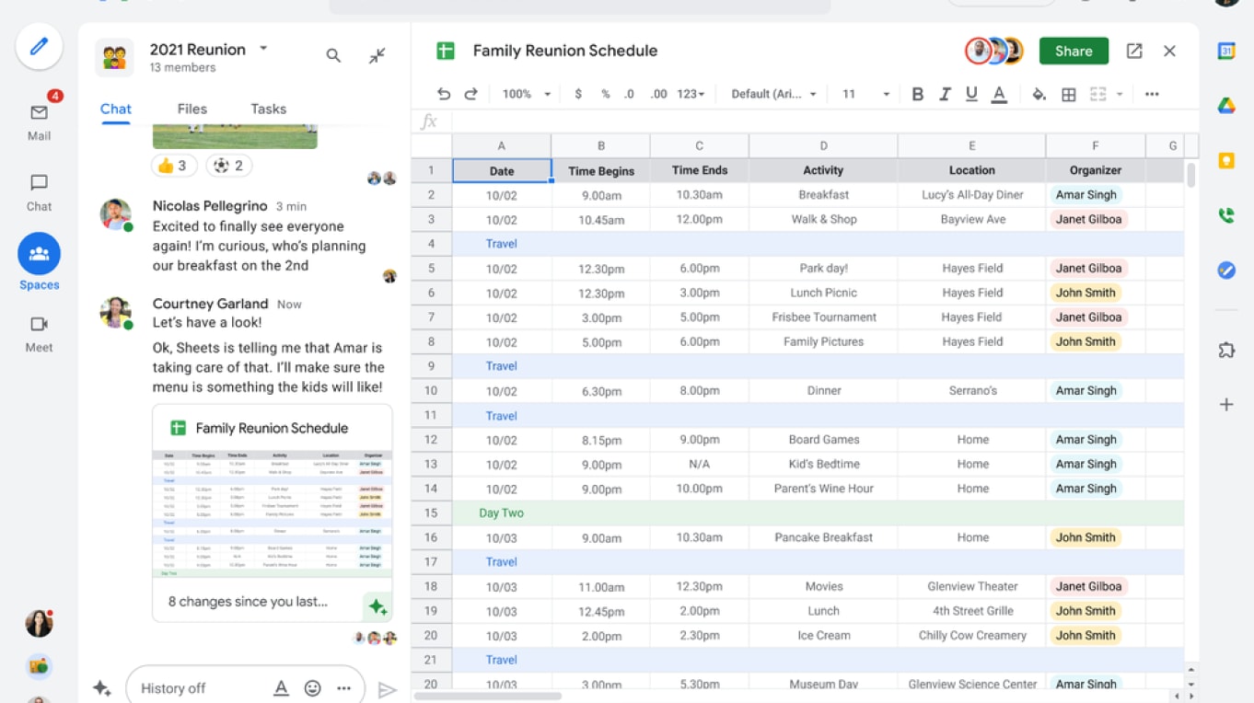Open spreadsheet in new window

pyautogui.click(x=1134, y=52)
